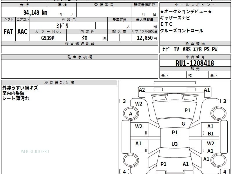Click the 高さ dimension label
The height and width of the screenshot is (174, 232).
(x=214, y=76)
